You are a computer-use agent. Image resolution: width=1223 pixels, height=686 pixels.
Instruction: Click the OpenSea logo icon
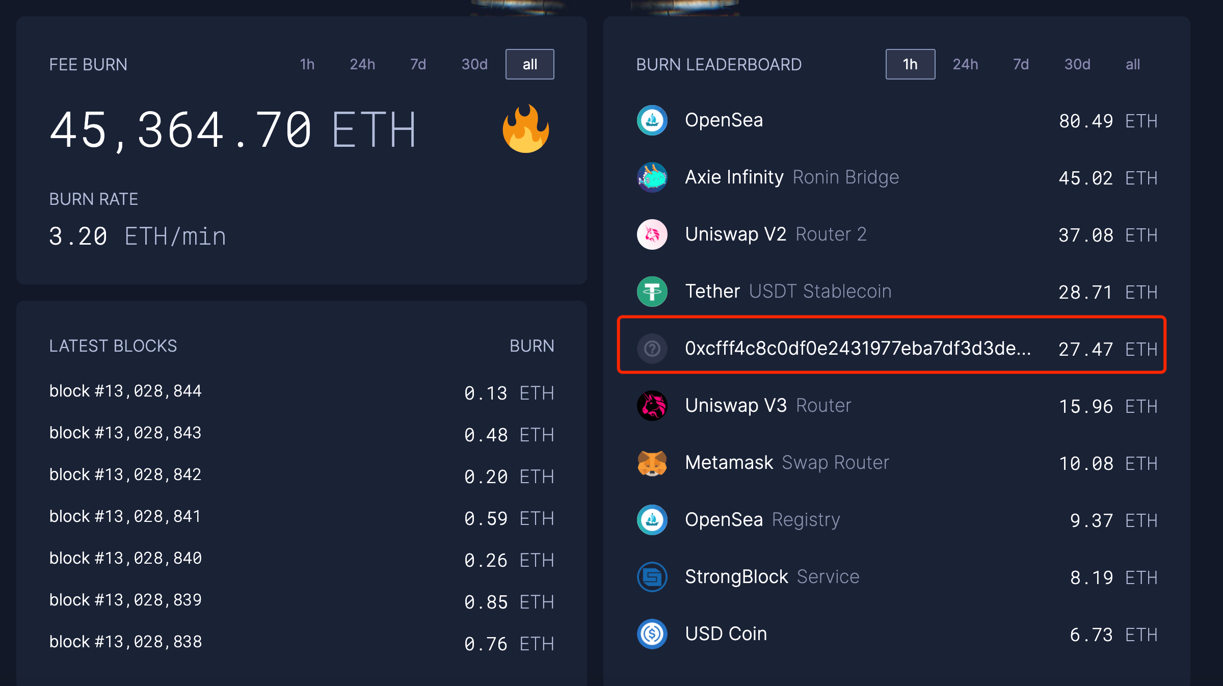coord(652,120)
